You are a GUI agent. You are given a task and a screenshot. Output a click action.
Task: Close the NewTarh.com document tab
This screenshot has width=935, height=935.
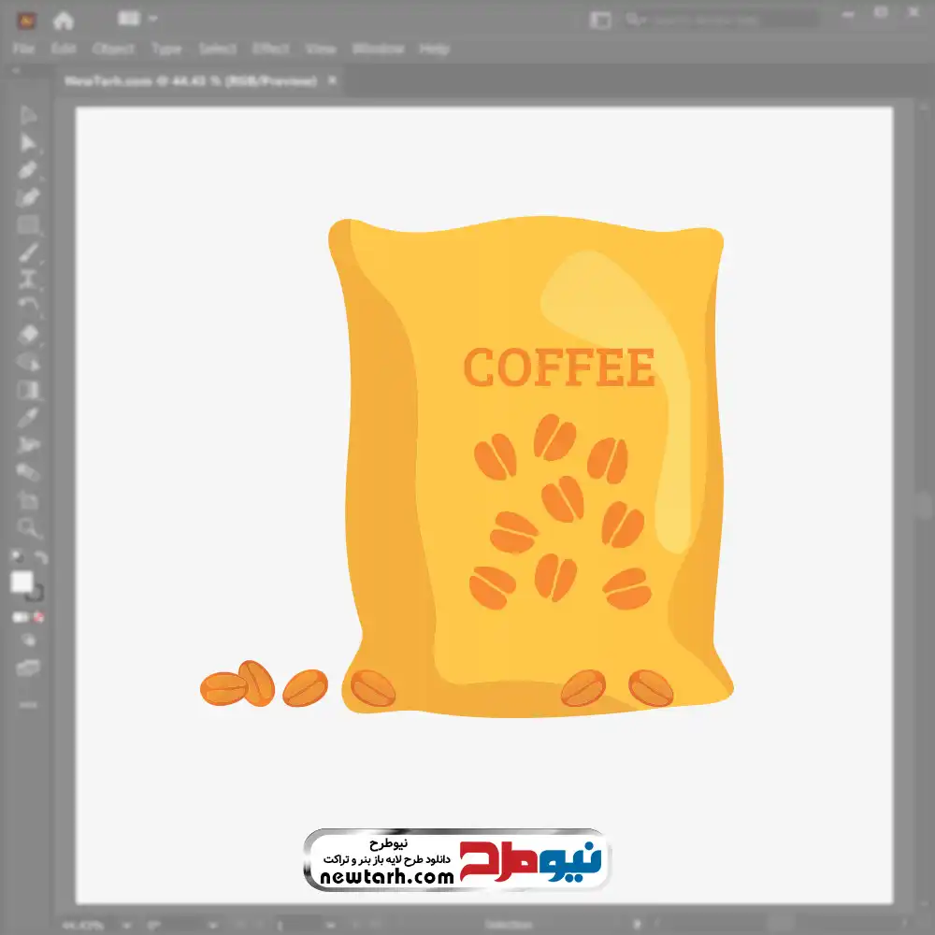(332, 81)
